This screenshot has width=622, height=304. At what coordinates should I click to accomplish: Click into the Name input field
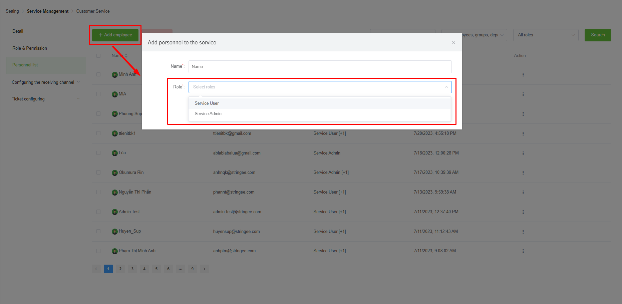pyautogui.click(x=320, y=67)
